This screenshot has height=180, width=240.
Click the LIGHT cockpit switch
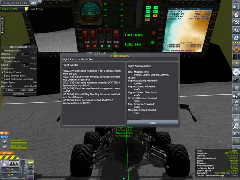pos(101,34)
